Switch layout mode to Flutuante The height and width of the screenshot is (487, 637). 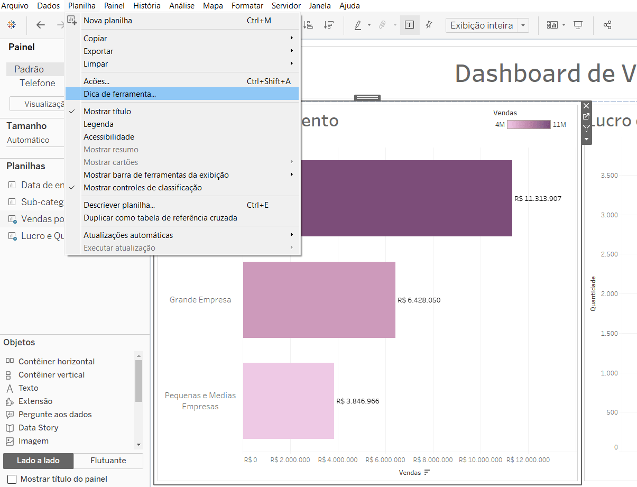point(108,461)
